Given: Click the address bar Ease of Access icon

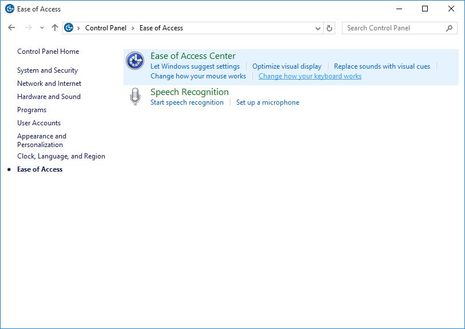Looking at the screenshot, I should (69, 27).
